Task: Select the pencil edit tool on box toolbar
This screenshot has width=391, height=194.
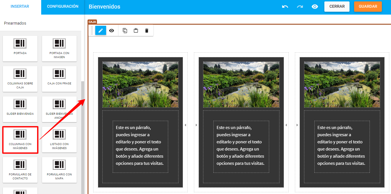Action: [x=101, y=31]
